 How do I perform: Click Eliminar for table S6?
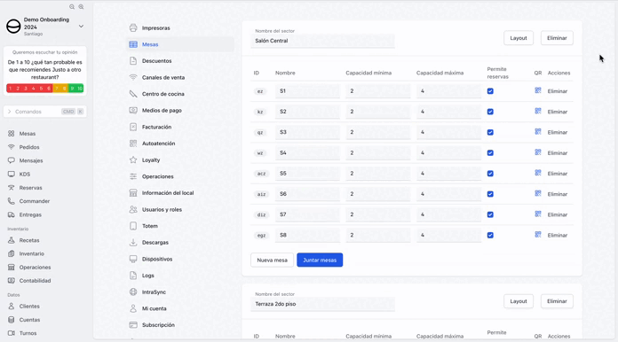coord(558,194)
